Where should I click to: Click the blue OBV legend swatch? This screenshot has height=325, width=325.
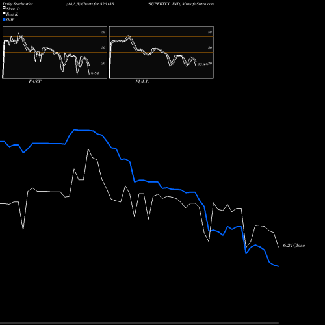coord(4,19)
